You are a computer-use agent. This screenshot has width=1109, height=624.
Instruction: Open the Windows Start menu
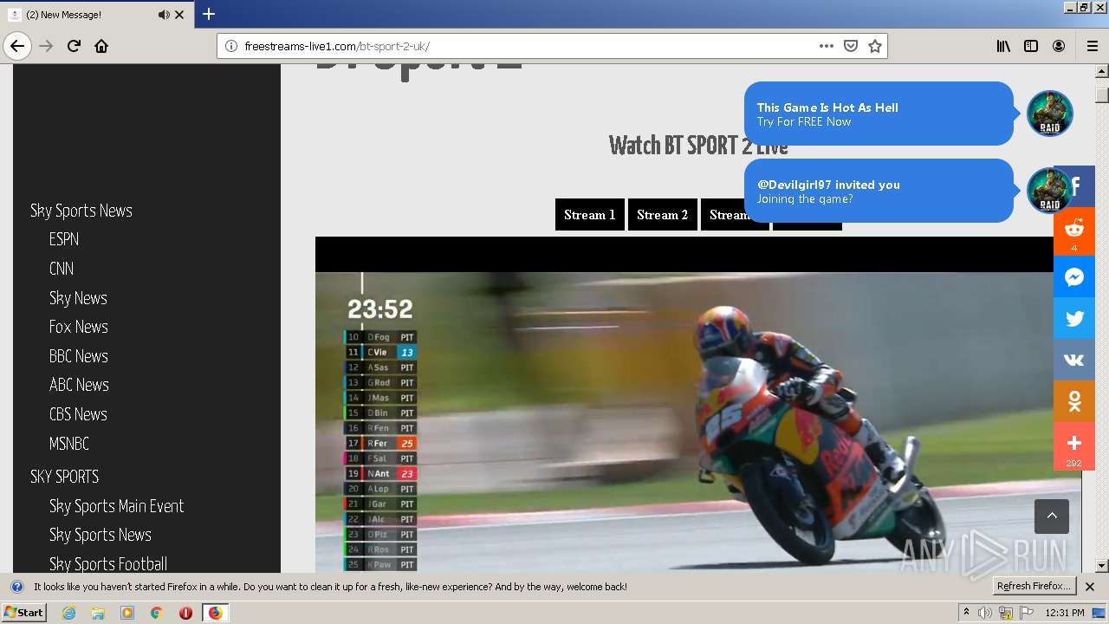click(24, 613)
